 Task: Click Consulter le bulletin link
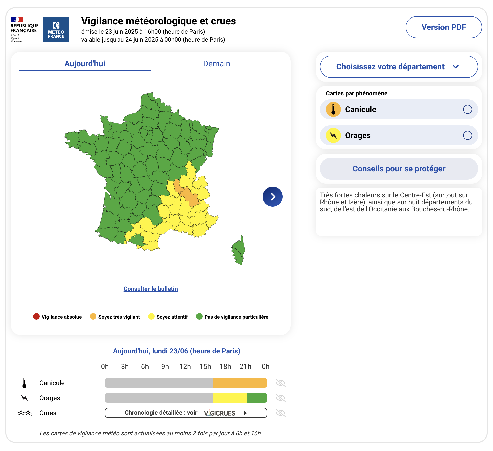coord(151,289)
